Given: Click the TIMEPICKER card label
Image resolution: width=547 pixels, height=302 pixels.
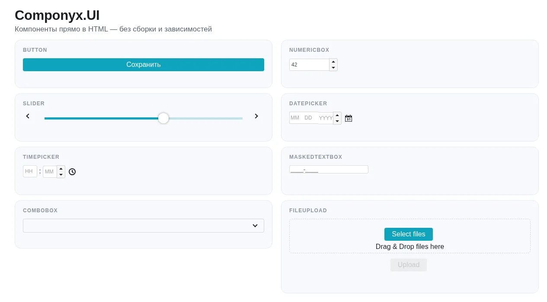Looking at the screenshot, I should coord(41,157).
